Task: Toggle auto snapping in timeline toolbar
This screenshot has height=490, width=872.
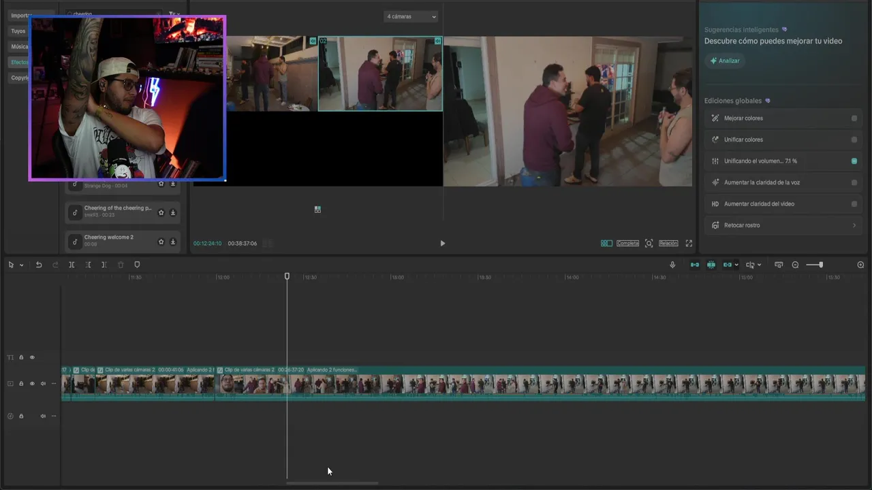Action: click(711, 265)
